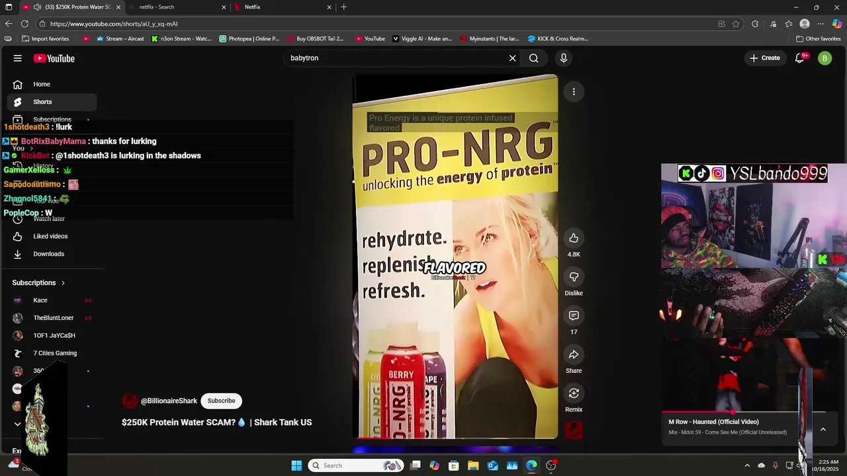Open BillionaireShark channel avatar
Screen dimensions: 847x476
(x=130, y=401)
